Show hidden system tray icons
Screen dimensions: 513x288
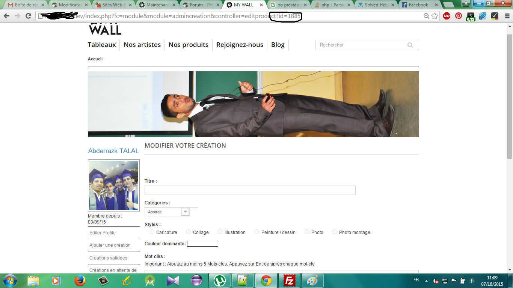(426, 281)
